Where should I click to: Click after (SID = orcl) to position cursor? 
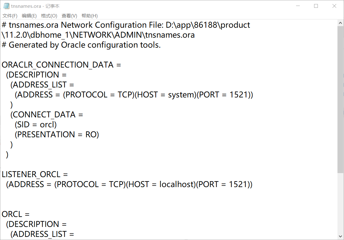[57, 124]
